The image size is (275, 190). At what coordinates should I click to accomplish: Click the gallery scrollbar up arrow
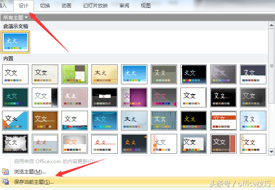click(x=271, y=25)
